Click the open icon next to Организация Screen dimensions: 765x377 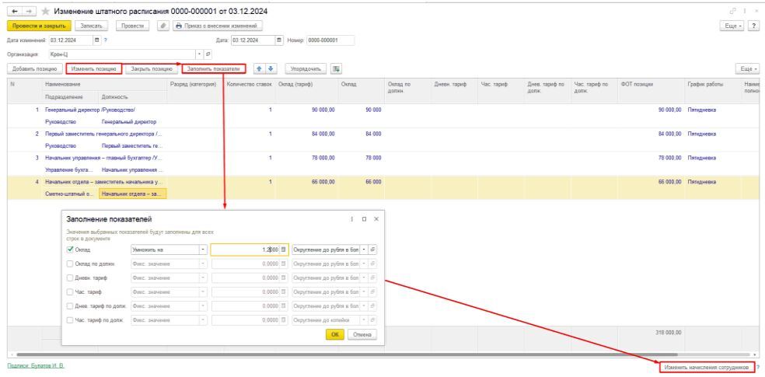[x=208, y=54]
